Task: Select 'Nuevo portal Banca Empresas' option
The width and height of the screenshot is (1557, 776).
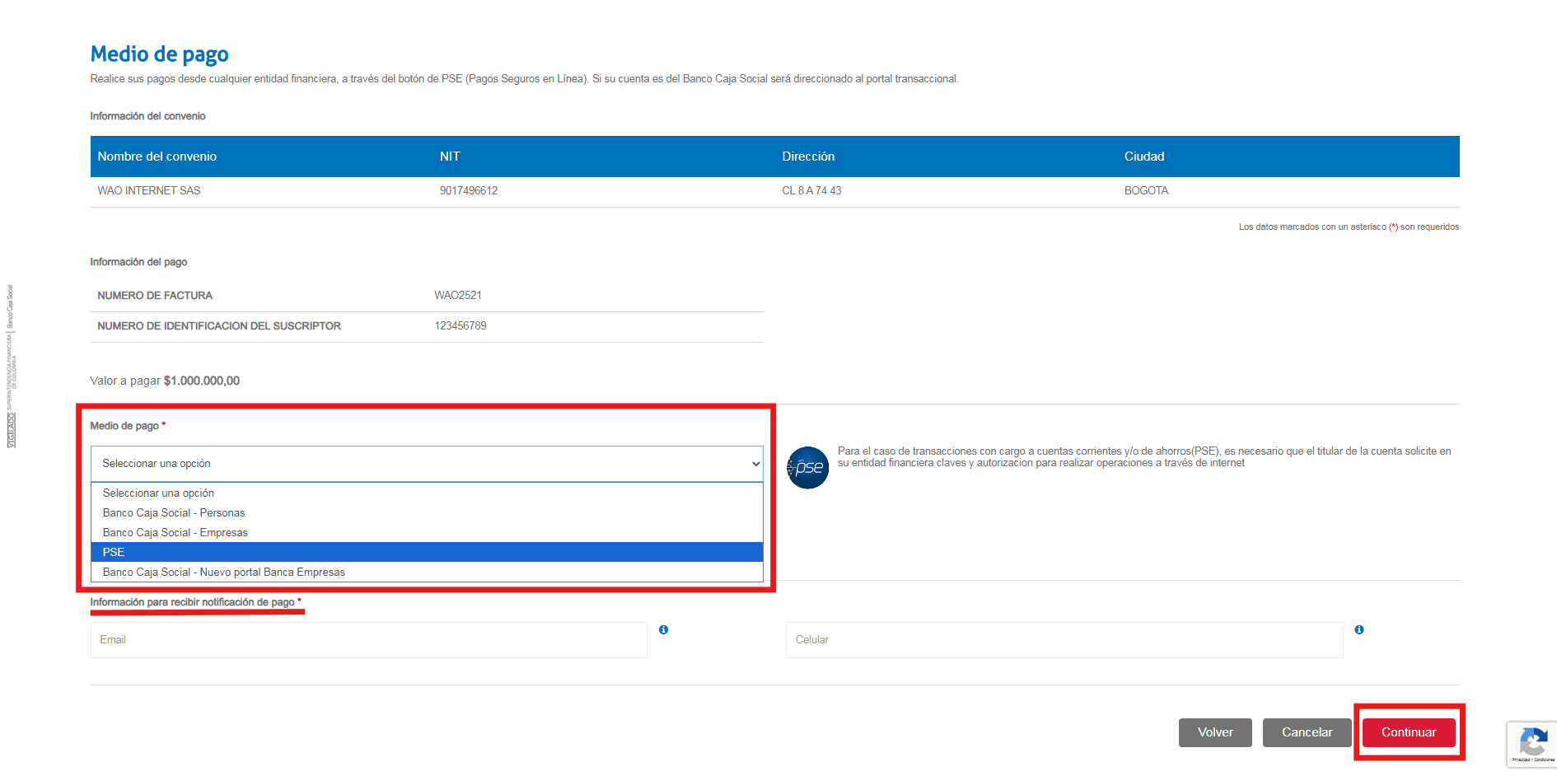Action: 427,572
